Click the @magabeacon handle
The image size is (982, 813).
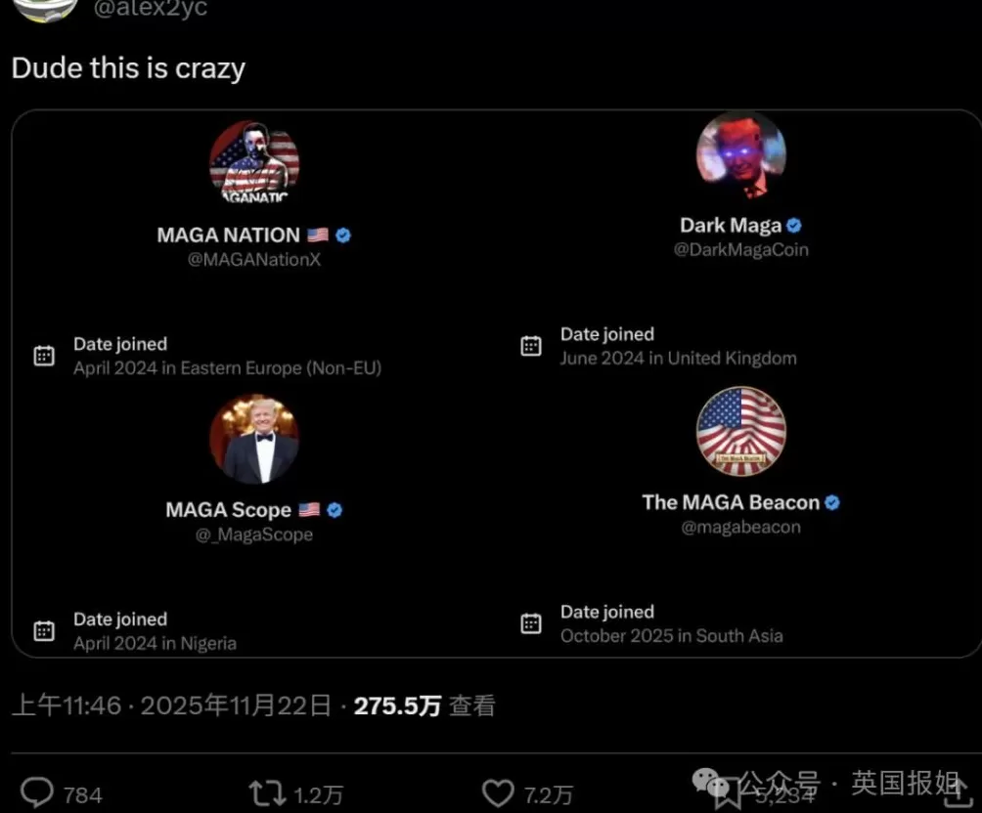(740, 527)
